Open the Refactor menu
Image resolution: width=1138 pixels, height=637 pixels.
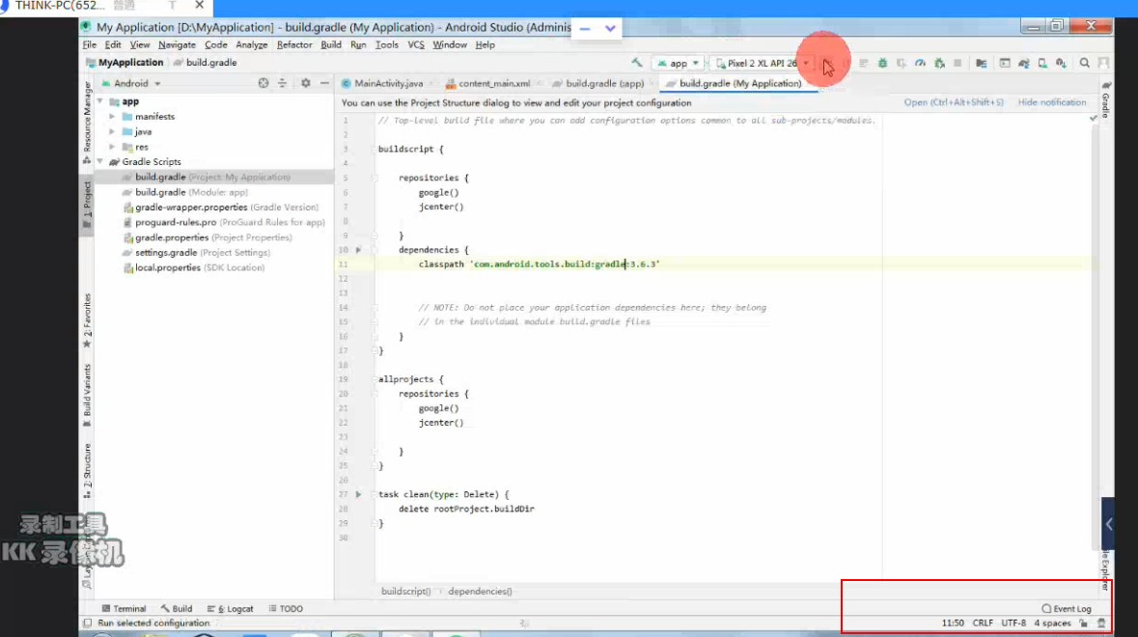[x=294, y=45]
